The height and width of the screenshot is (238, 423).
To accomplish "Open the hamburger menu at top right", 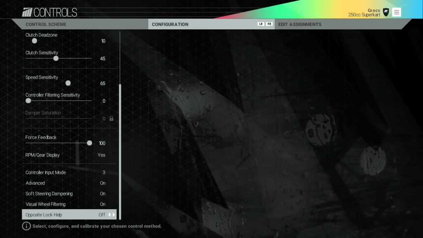I will [x=396, y=12].
